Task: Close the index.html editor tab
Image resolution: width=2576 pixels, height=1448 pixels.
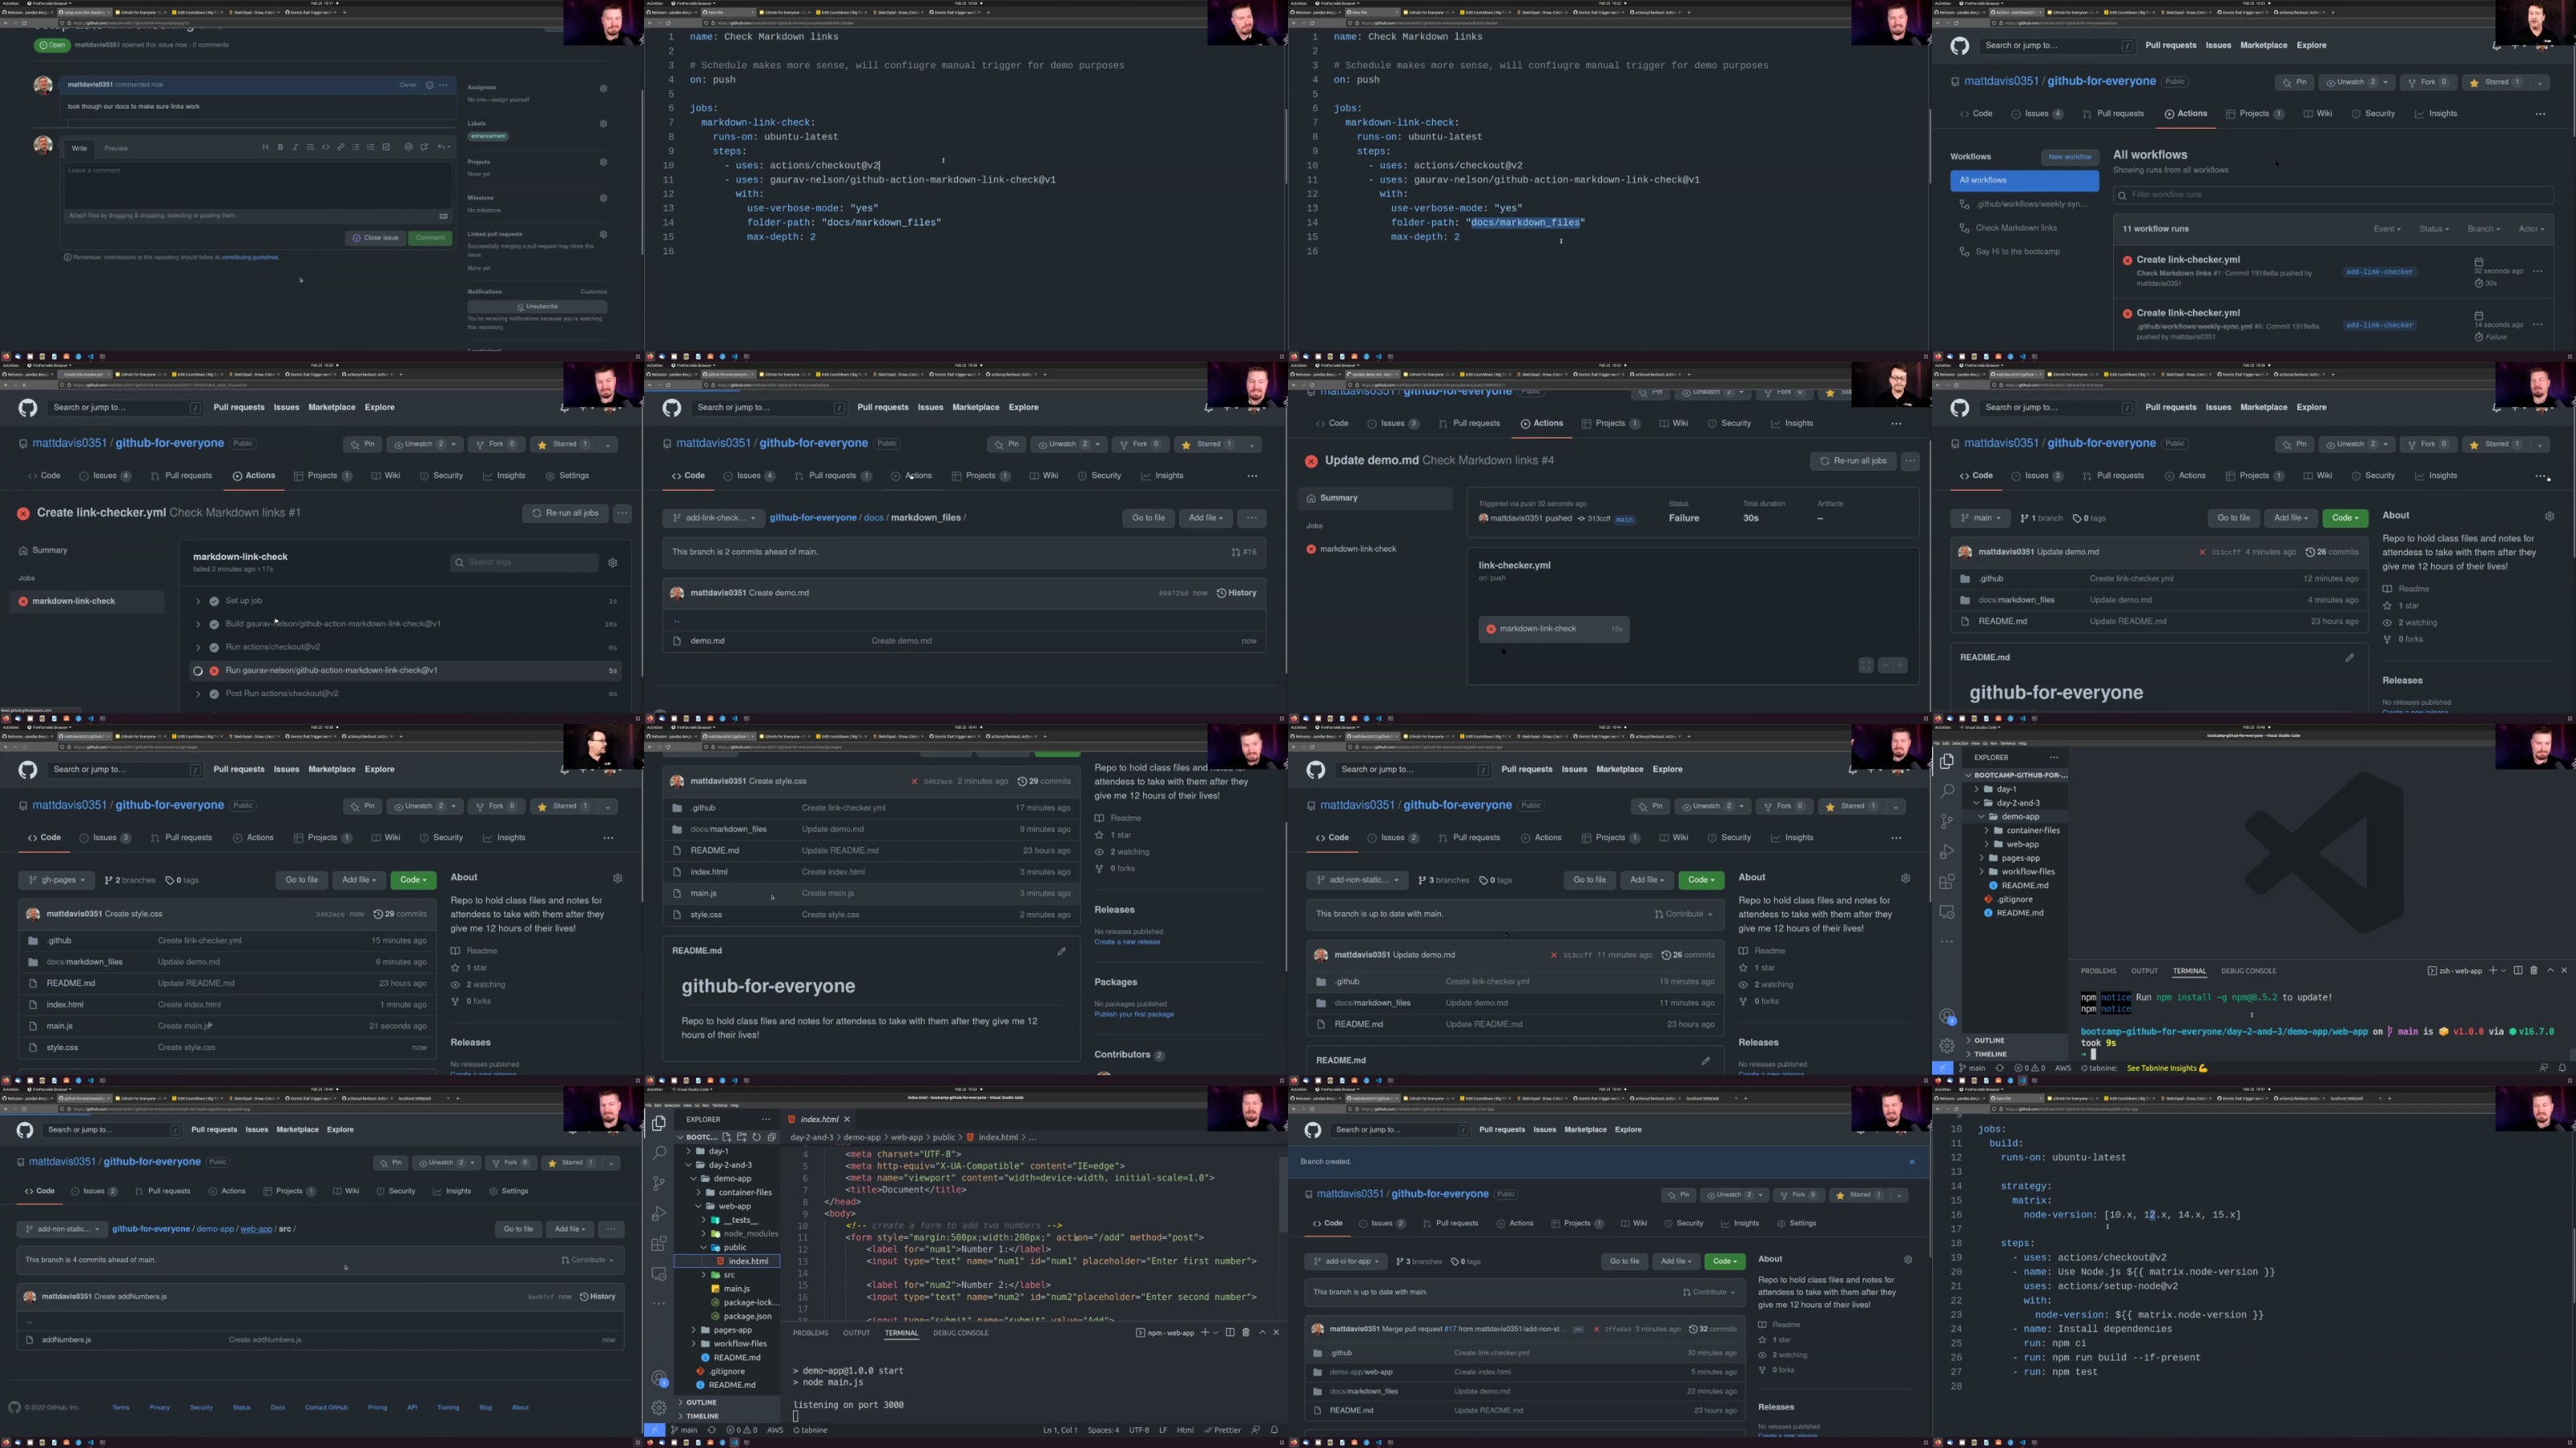Action: point(847,1119)
